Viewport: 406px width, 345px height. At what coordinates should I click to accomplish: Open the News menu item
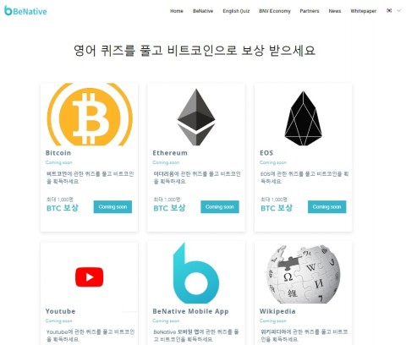click(335, 11)
